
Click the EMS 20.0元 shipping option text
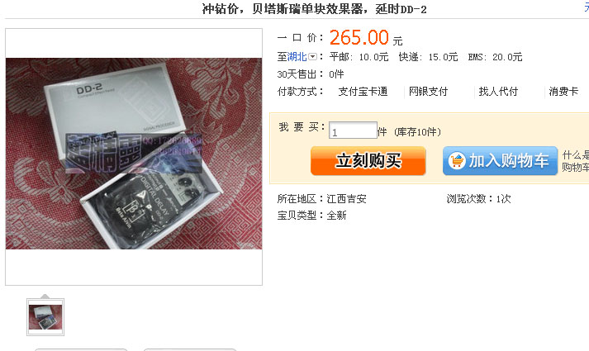pos(495,57)
